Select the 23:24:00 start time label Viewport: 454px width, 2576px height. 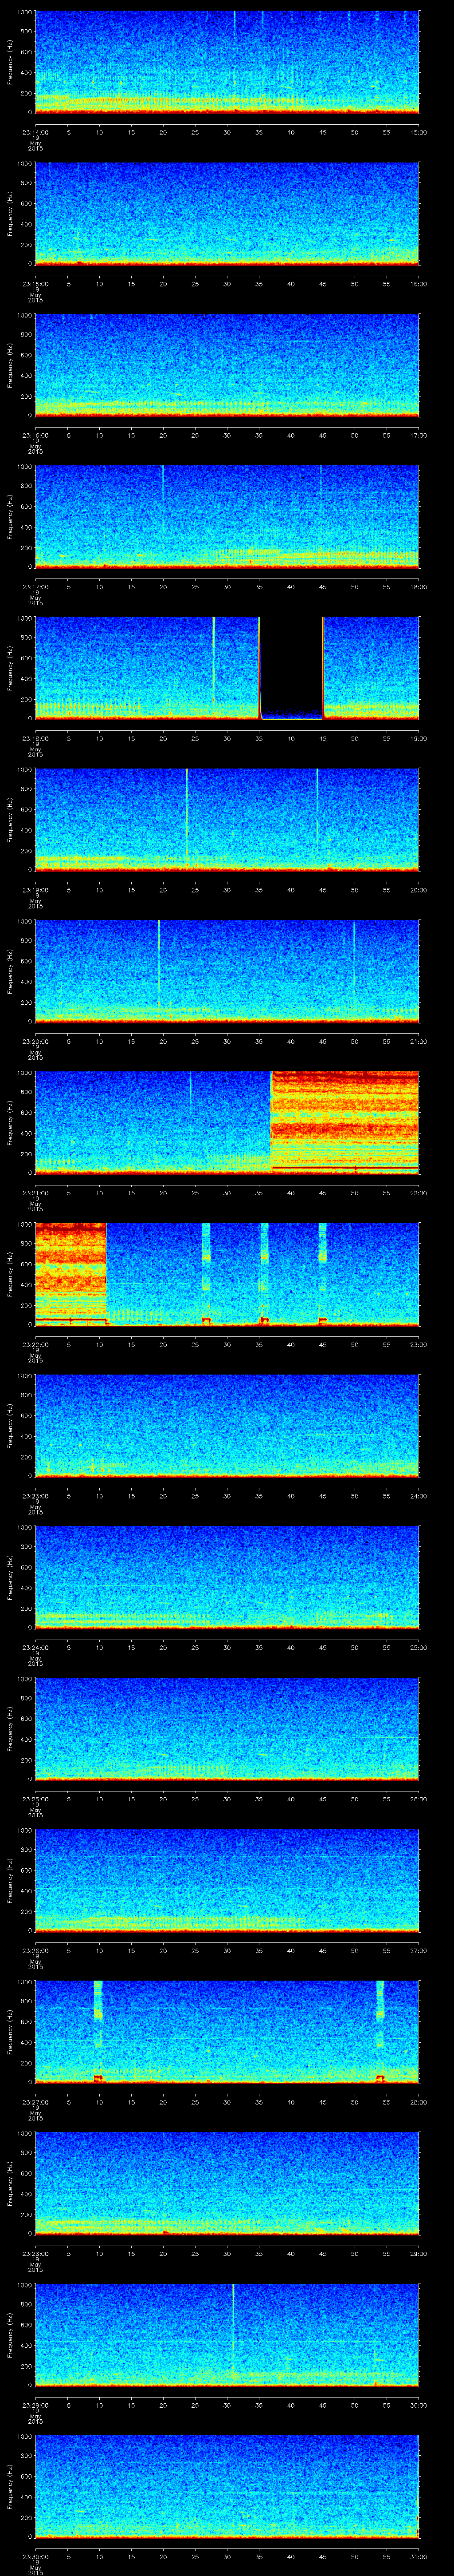click(x=35, y=1647)
